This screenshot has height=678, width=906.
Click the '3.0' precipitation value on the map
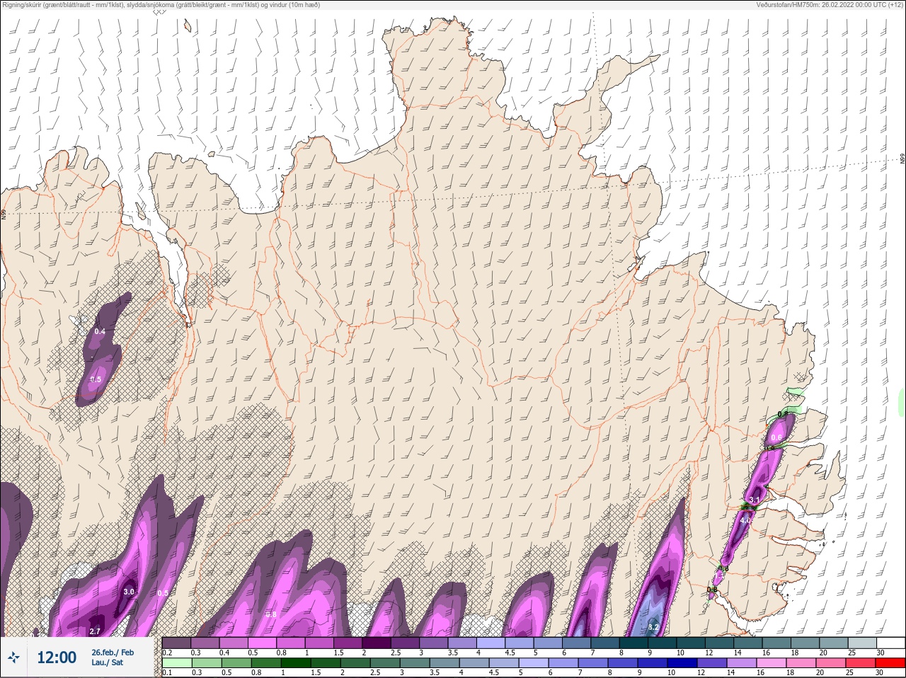click(x=129, y=592)
